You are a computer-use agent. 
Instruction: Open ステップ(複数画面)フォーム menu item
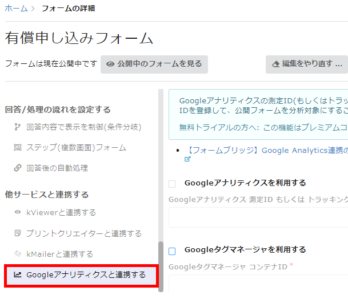pyautogui.click(x=76, y=147)
